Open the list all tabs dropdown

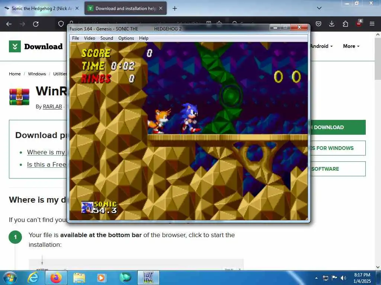click(319, 8)
